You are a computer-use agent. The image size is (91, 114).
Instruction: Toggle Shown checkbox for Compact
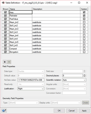5,48
